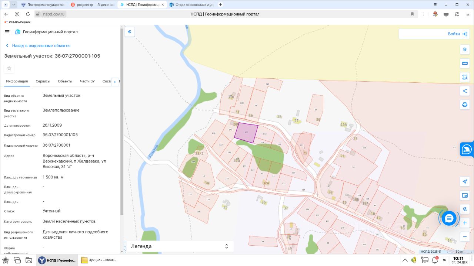The width and height of the screenshot is (474, 266).
Task: Expand the Легенда panel
Action: pos(227,246)
